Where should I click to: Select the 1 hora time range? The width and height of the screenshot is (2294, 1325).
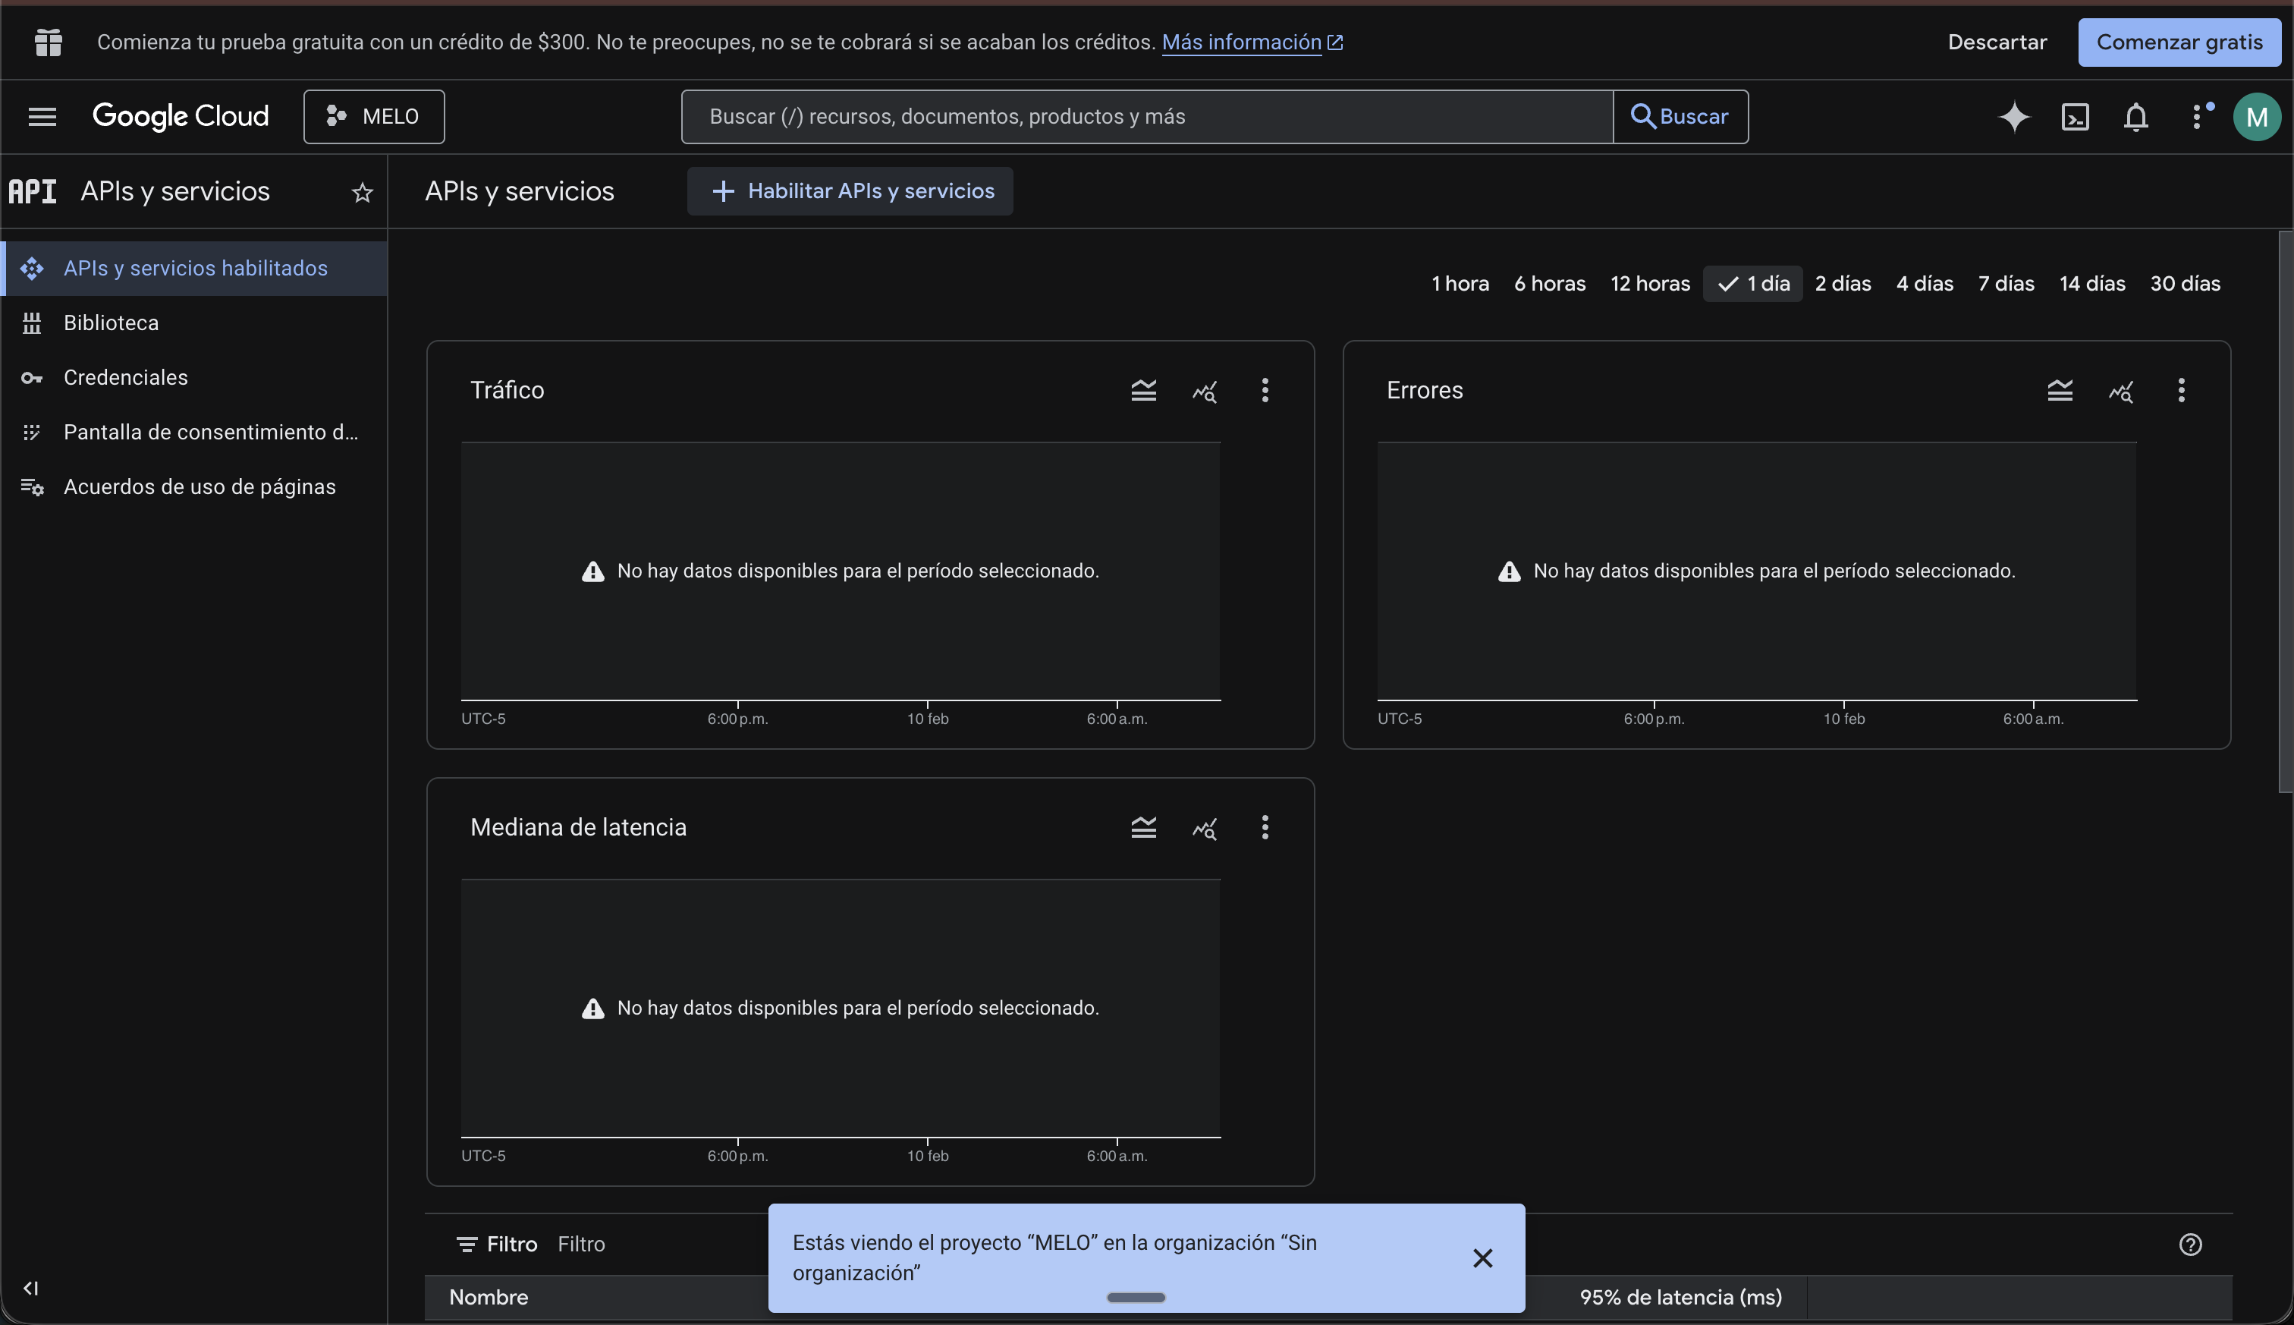(1460, 283)
